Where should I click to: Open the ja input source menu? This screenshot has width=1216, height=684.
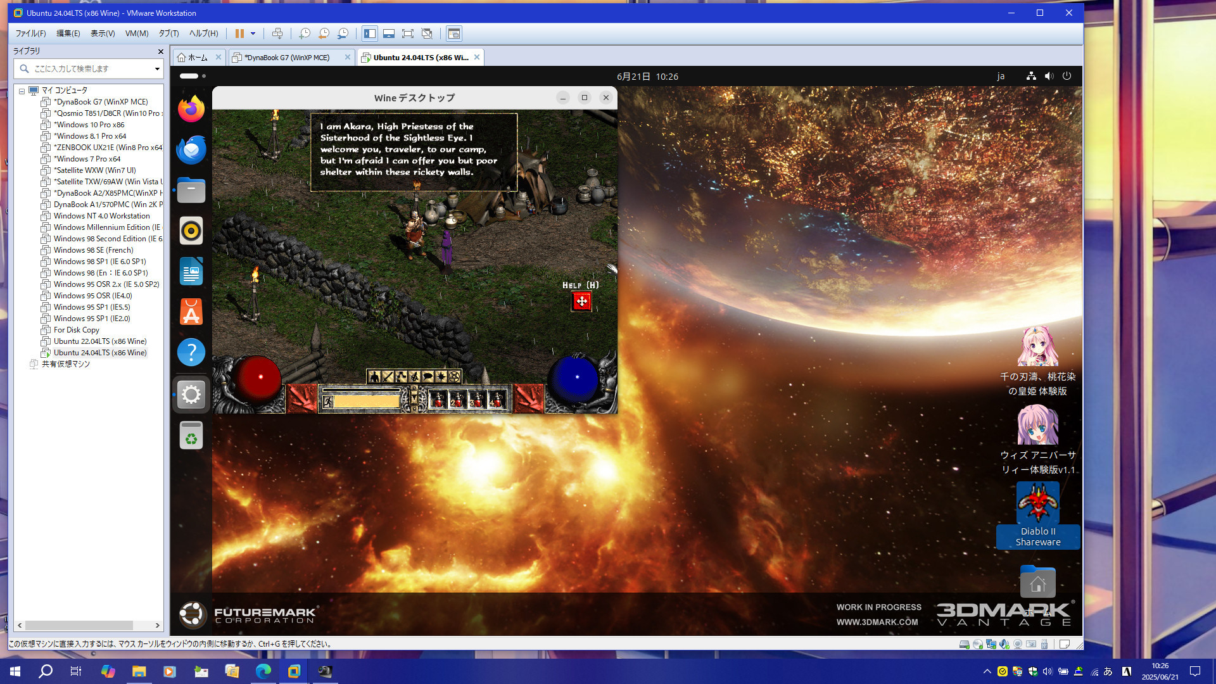1001,77
